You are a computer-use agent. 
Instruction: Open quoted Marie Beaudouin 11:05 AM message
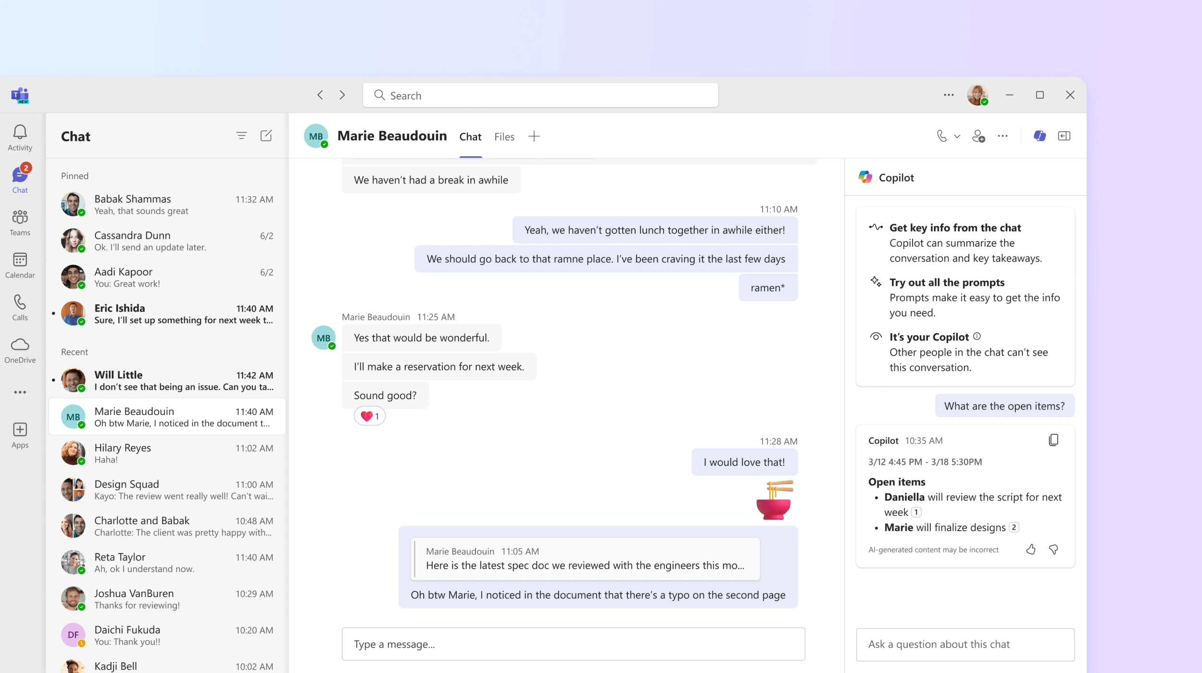tap(585, 559)
